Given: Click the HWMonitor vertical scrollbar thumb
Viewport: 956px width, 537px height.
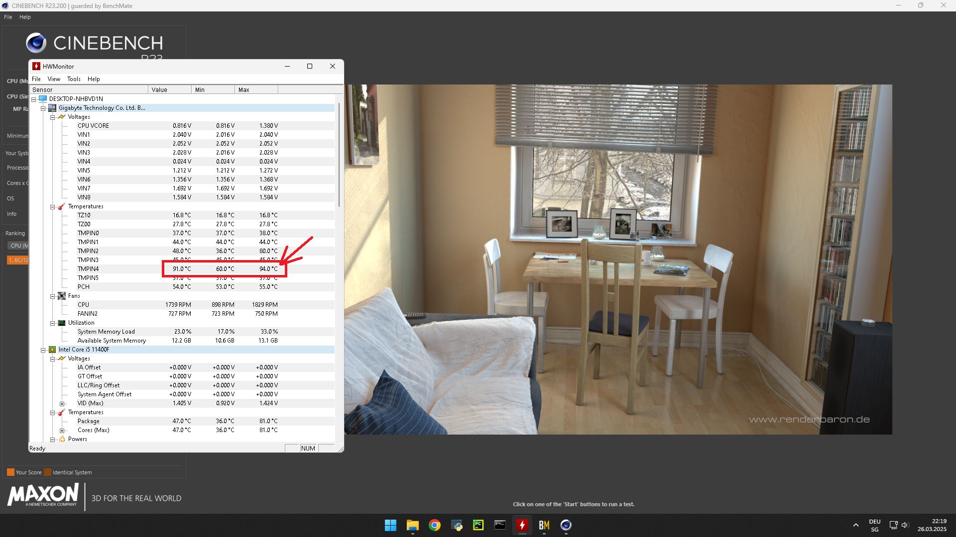Looking at the screenshot, I should 339,155.
